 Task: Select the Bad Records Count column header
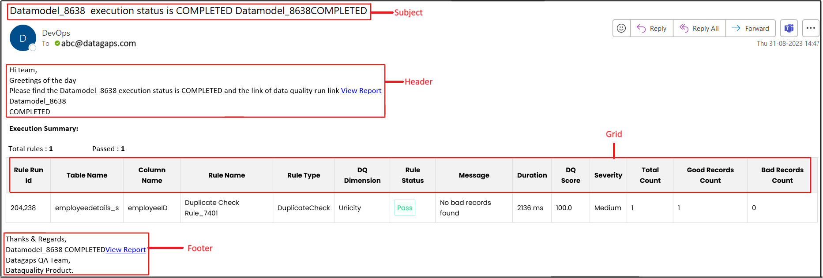(782, 175)
